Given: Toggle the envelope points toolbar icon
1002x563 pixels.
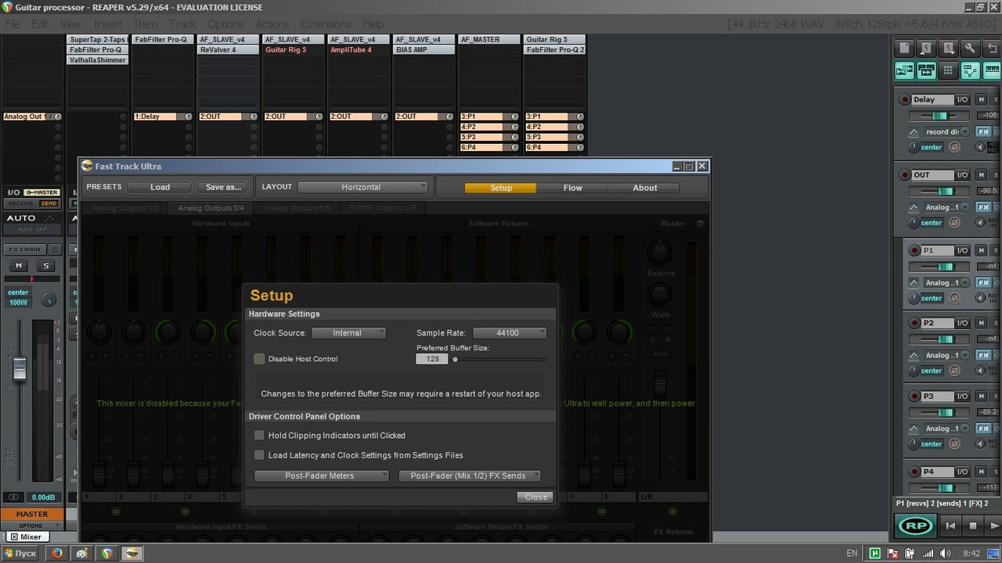Looking at the screenshot, I should (x=970, y=70).
